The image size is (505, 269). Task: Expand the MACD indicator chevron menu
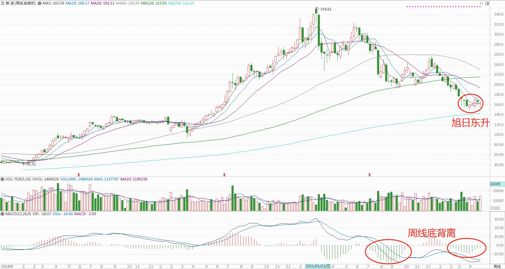pos(2,214)
